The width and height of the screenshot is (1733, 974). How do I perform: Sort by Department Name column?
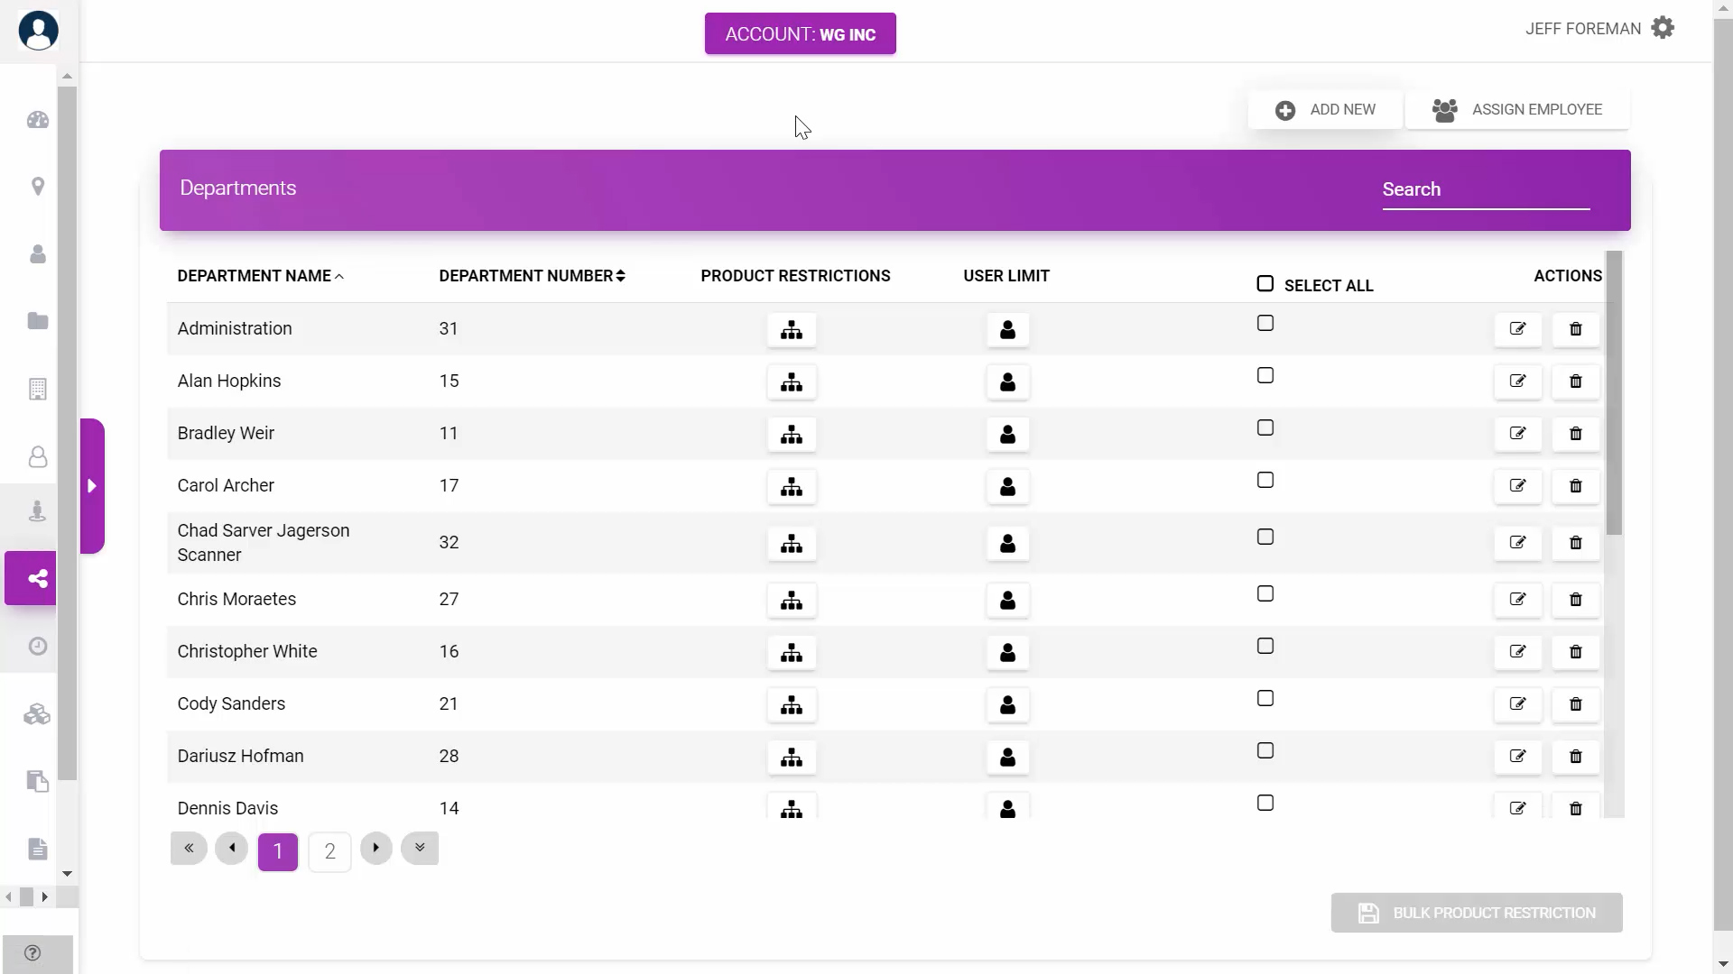(261, 276)
